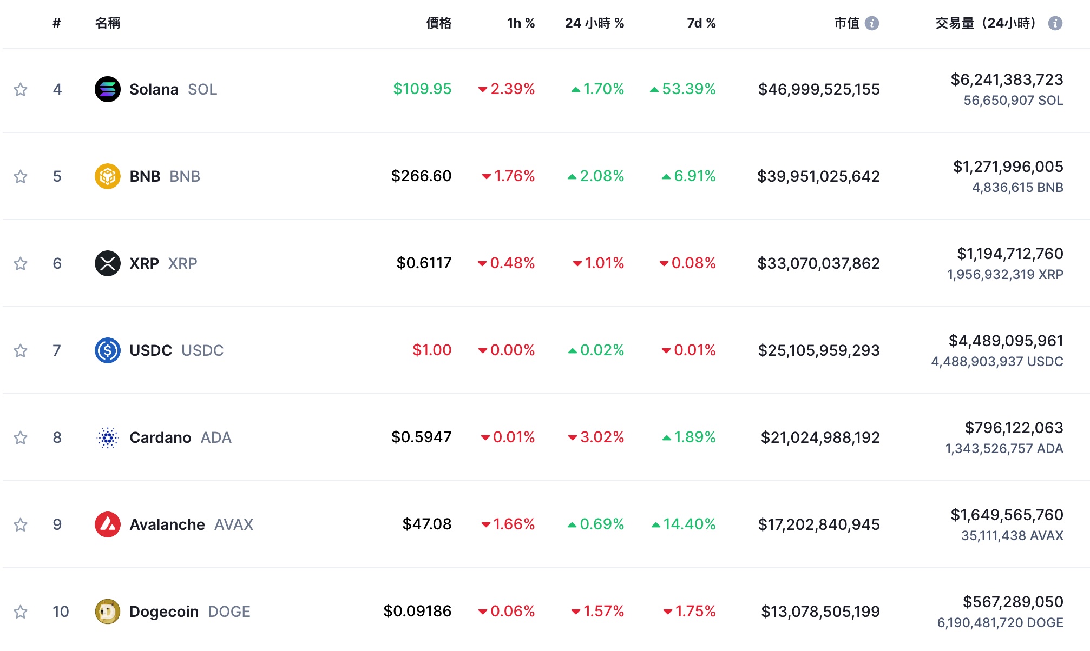Click XRP's price $0.6117
Image resolution: width=1090 pixels, height=651 pixels.
pos(424,263)
